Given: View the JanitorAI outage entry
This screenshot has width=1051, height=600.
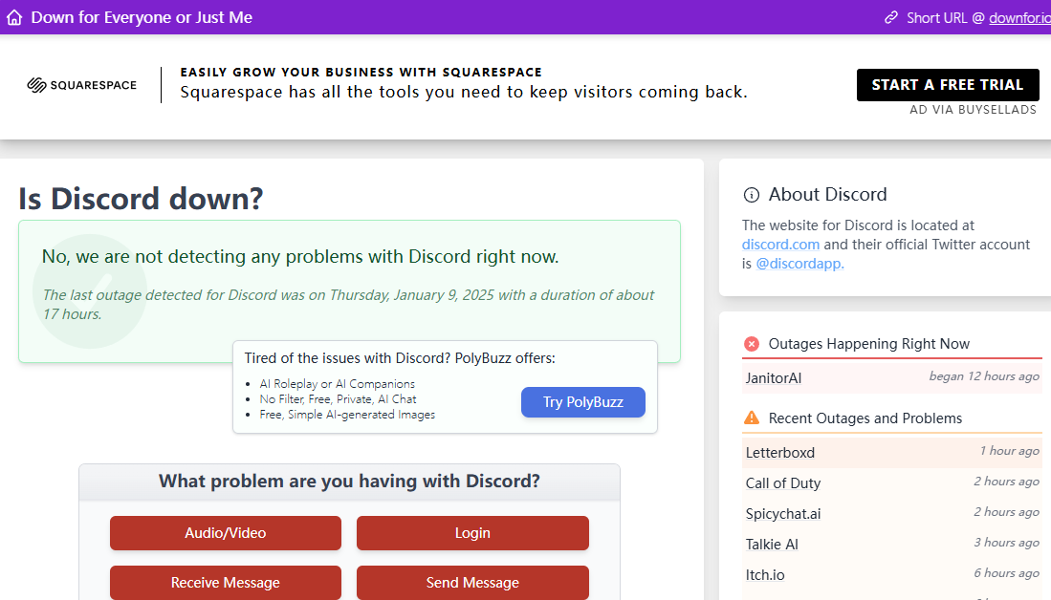Looking at the screenshot, I should pyautogui.click(x=774, y=377).
